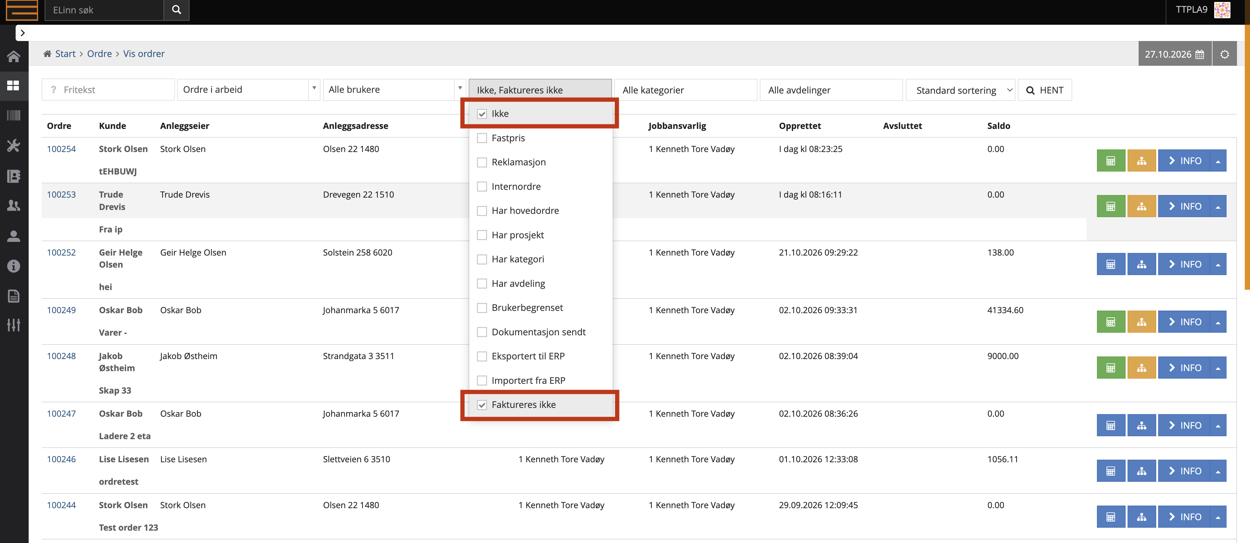The height and width of the screenshot is (543, 1250).
Task: Uncheck the Ikke checkbox
Action: coord(482,114)
